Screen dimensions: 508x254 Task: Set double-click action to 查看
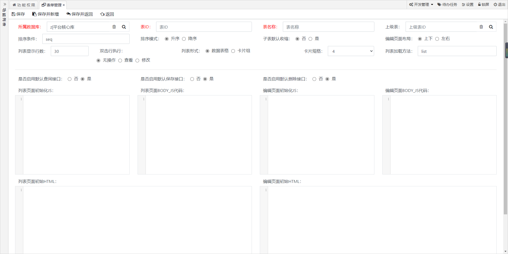(x=120, y=61)
